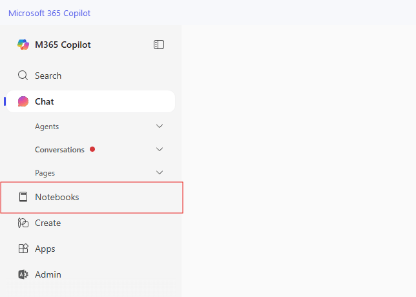Screen dimensions: 416x297
Task: Click the Admin gear icon
Action: point(23,274)
